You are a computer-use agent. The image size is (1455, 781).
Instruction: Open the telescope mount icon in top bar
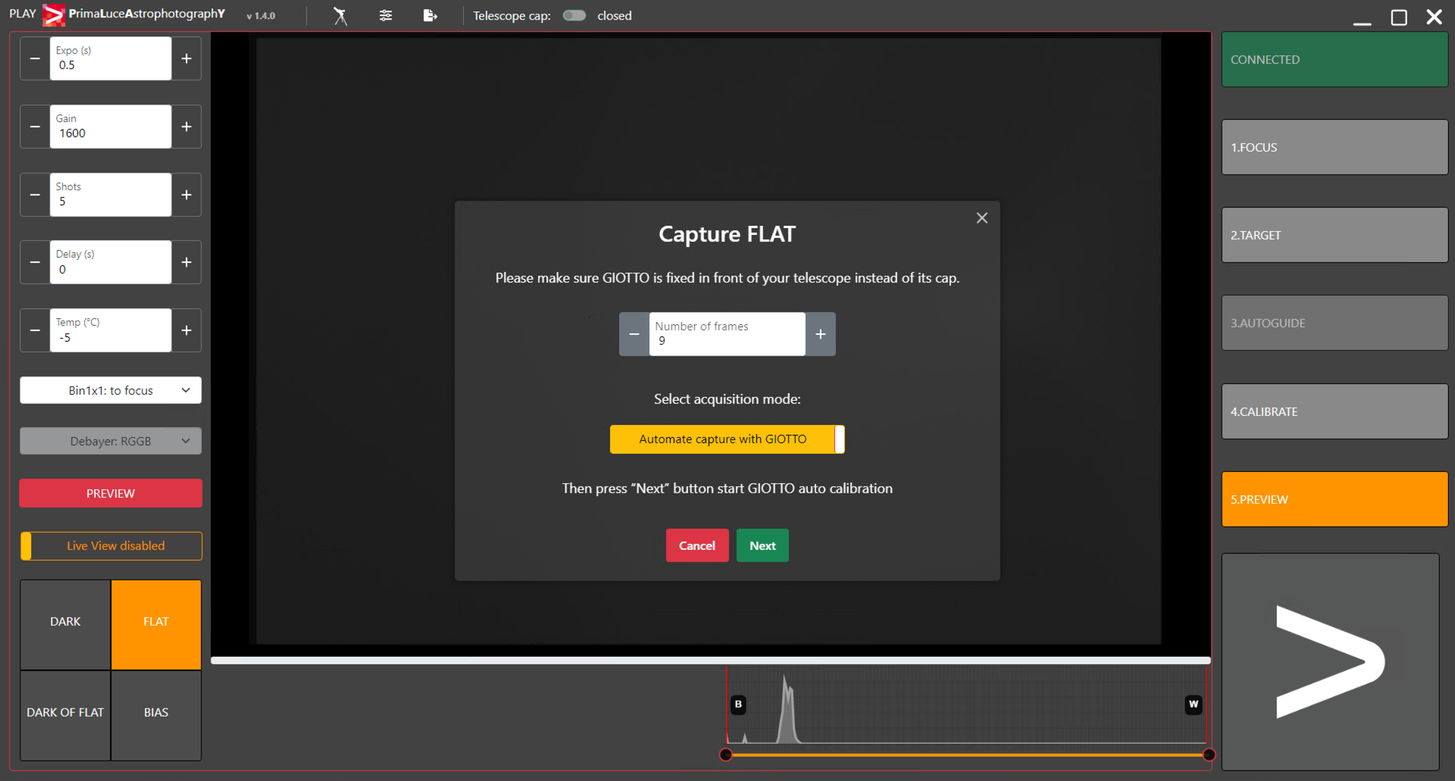tap(340, 16)
